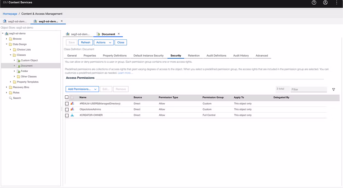Click the Other Classes folder icon
The height and width of the screenshot is (188, 343).
[18, 77]
